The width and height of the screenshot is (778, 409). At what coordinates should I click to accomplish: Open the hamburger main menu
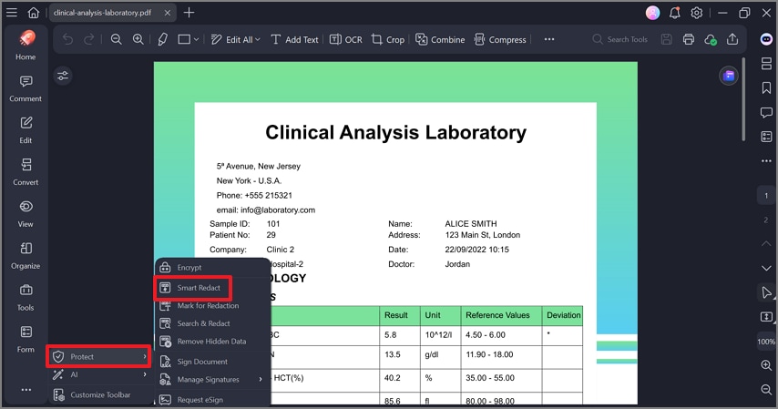(12, 13)
